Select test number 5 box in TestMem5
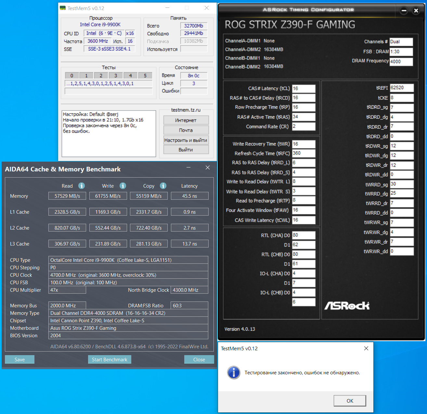The height and width of the screenshot is (414, 427). (145, 75)
